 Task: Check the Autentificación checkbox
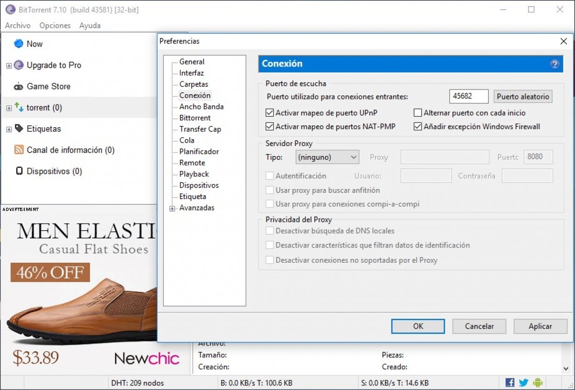[270, 176]
